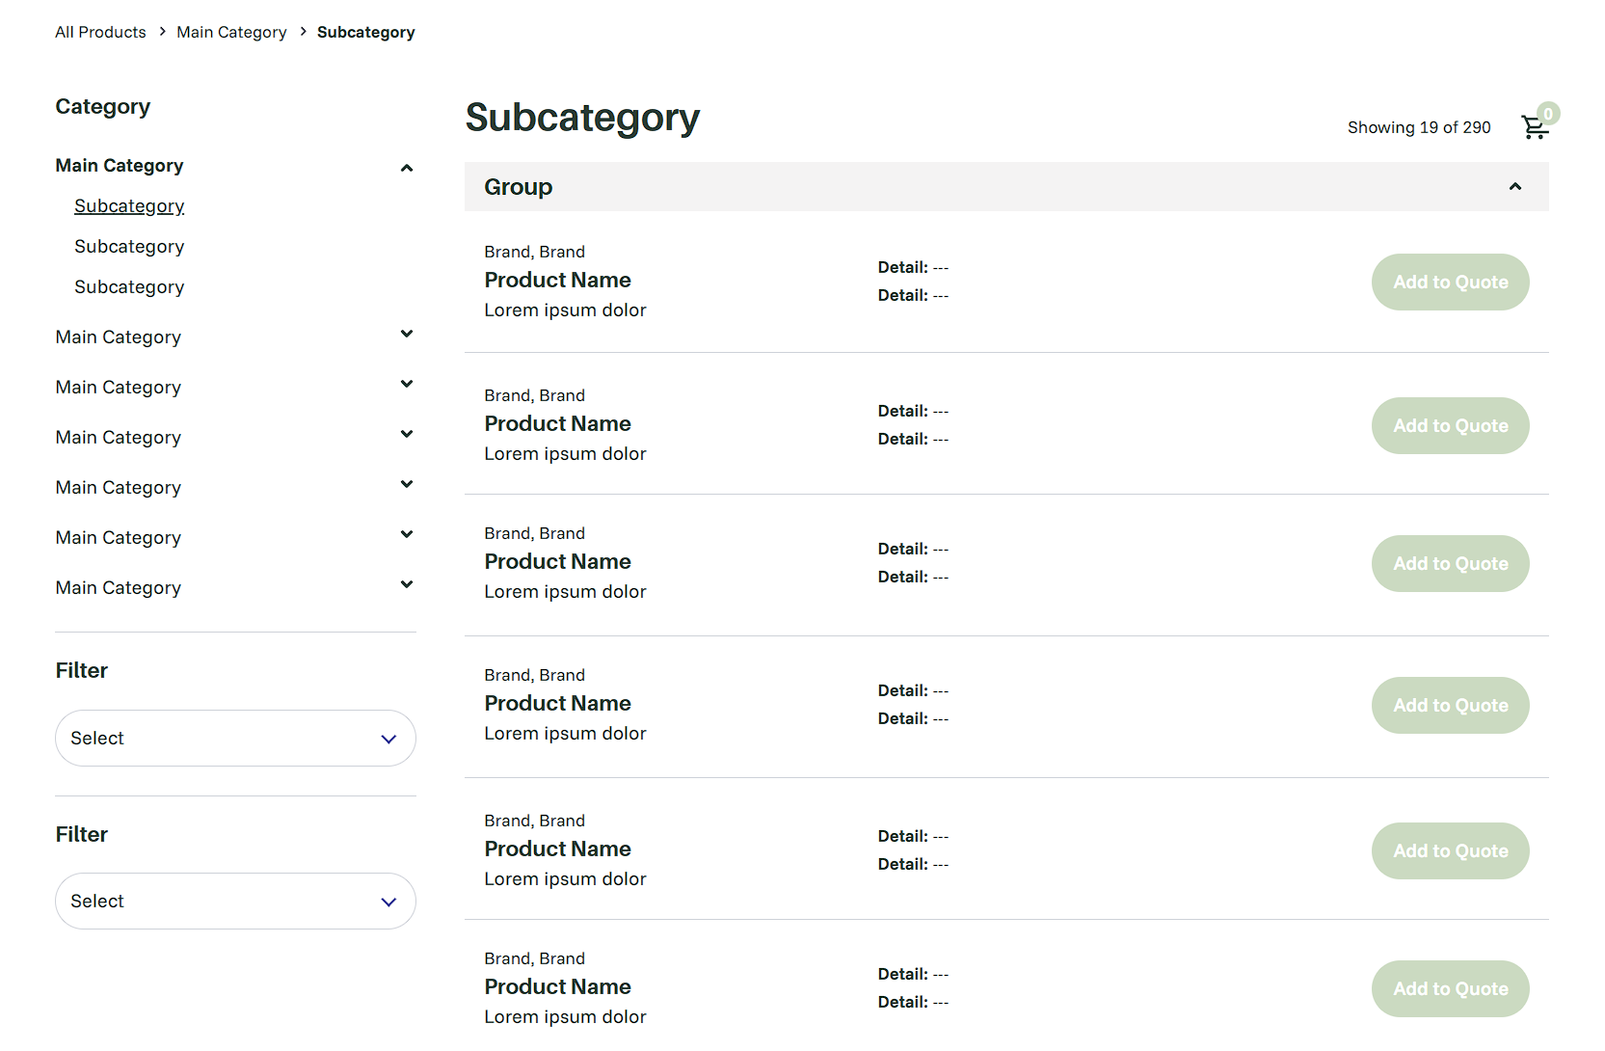
Task: Open the first Filter Select dropdown
Action: coord(235,738)
